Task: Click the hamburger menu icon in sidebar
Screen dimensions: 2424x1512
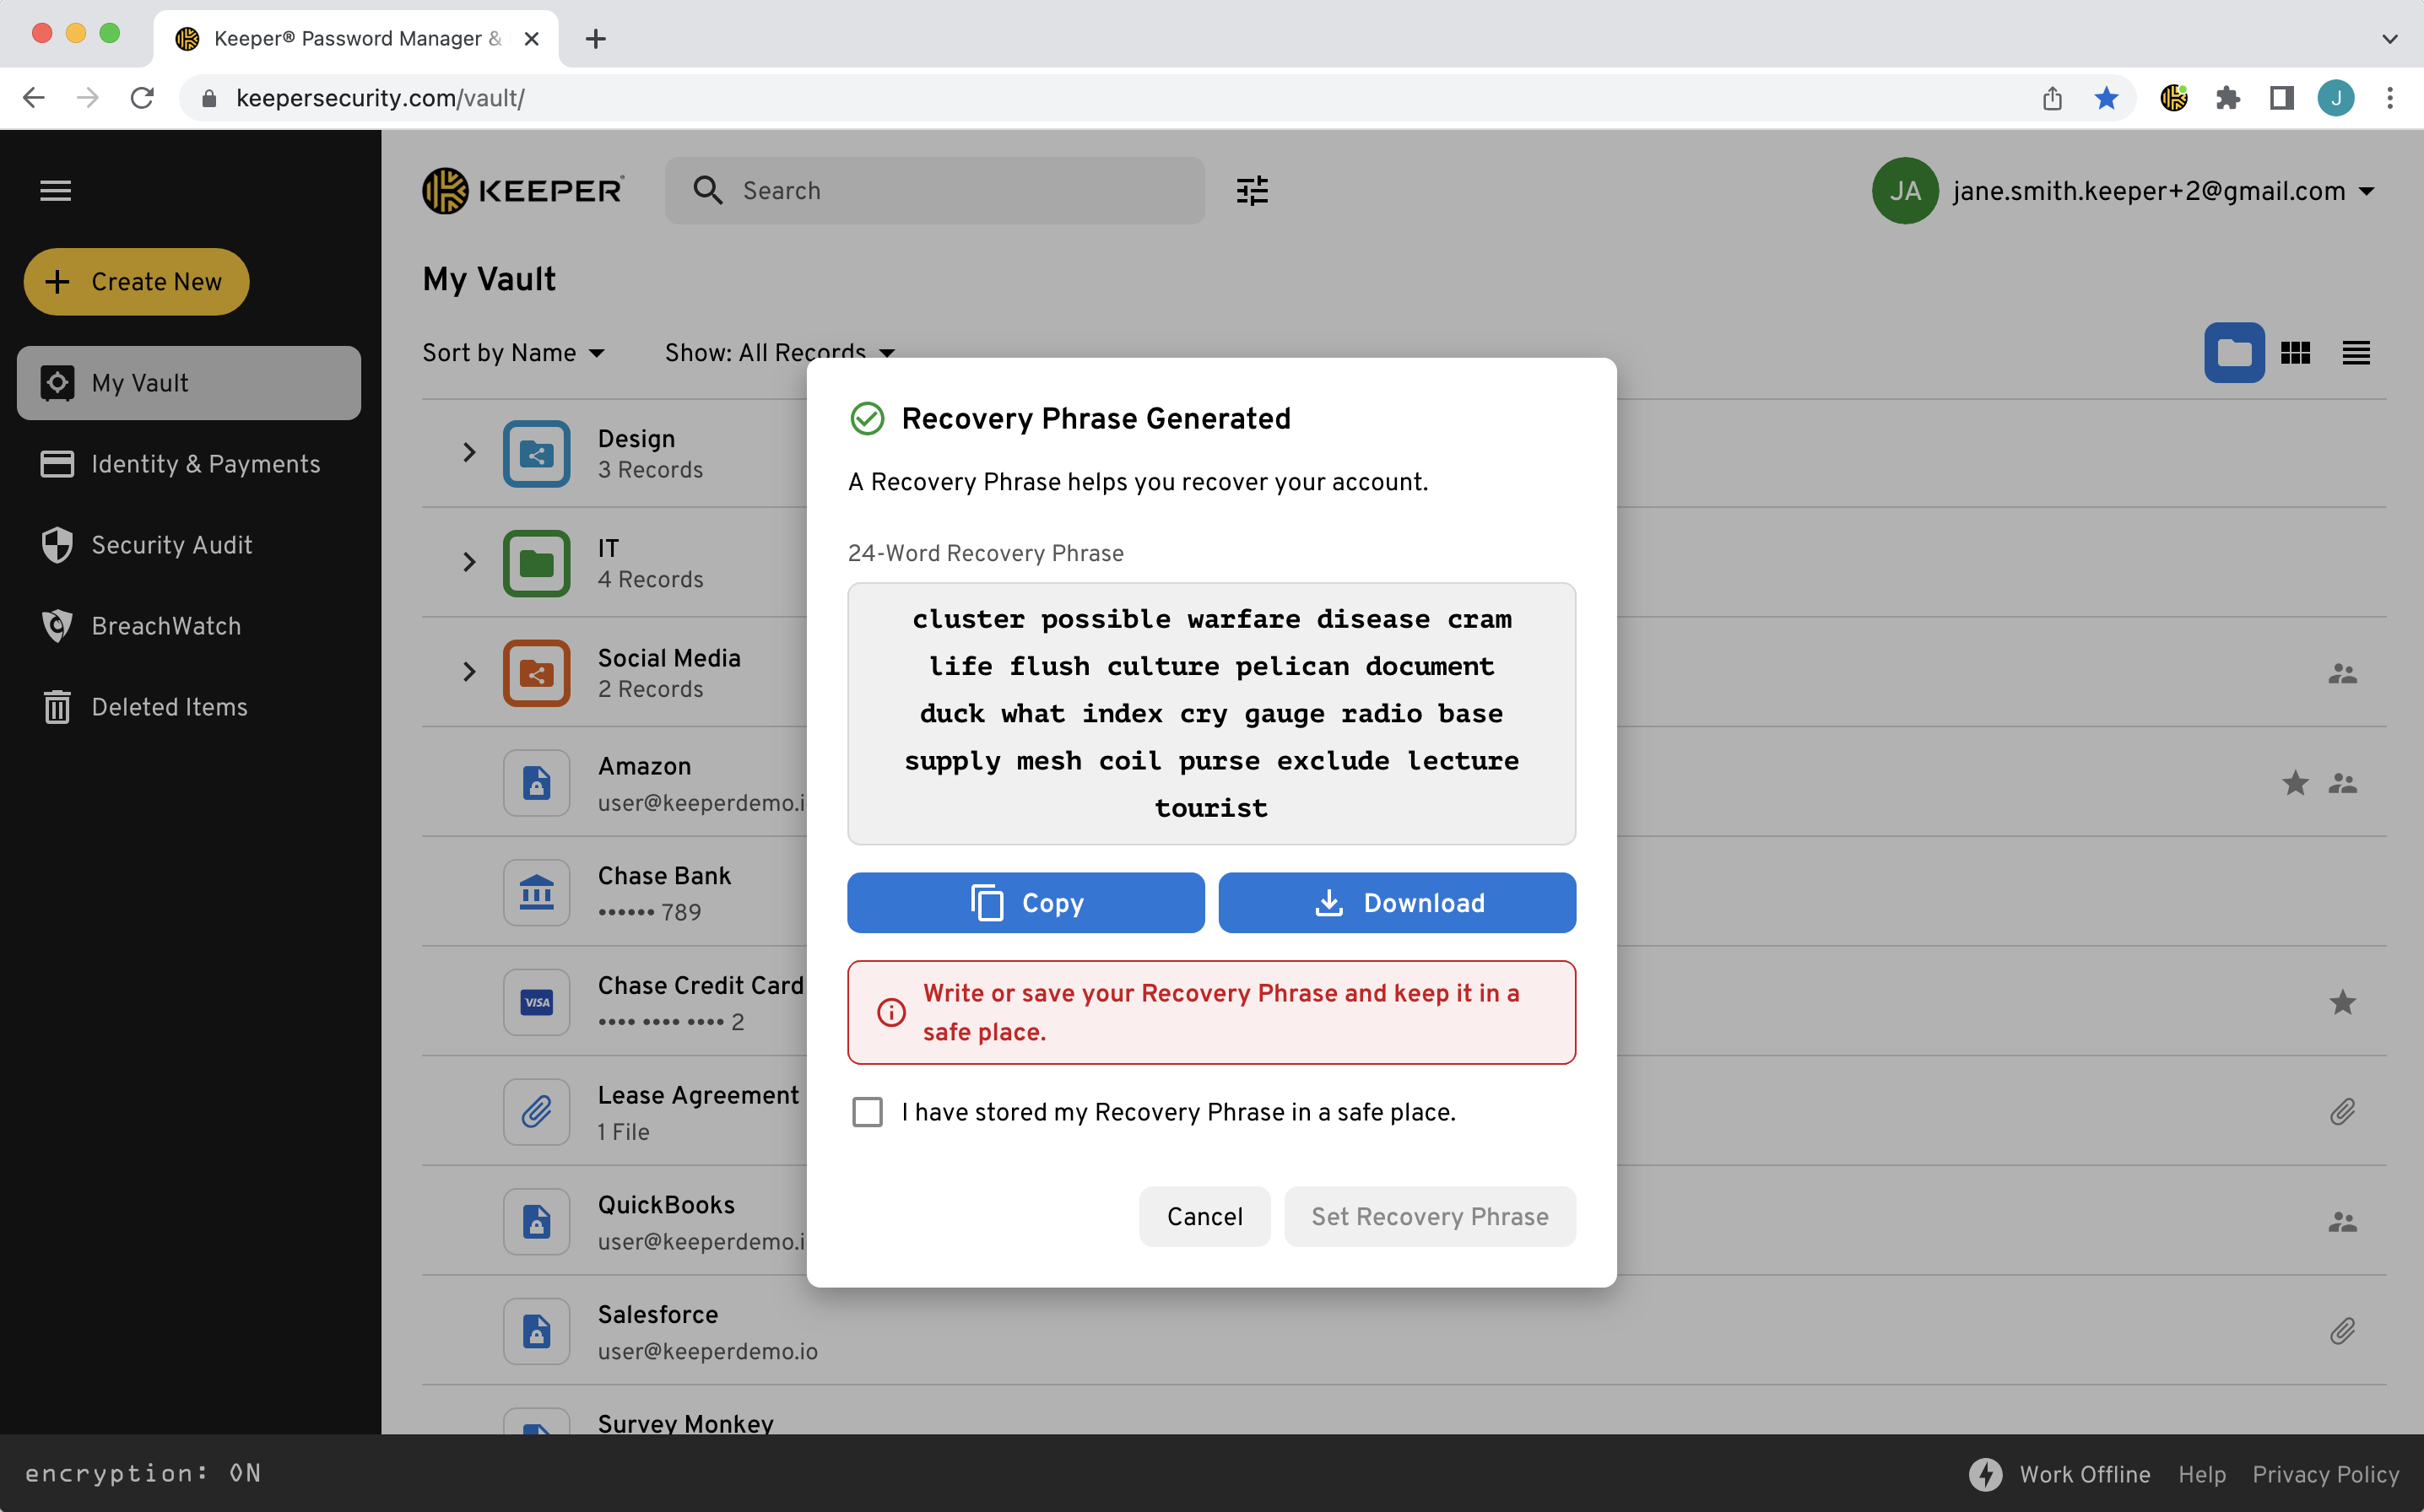Action: (55, 190)
